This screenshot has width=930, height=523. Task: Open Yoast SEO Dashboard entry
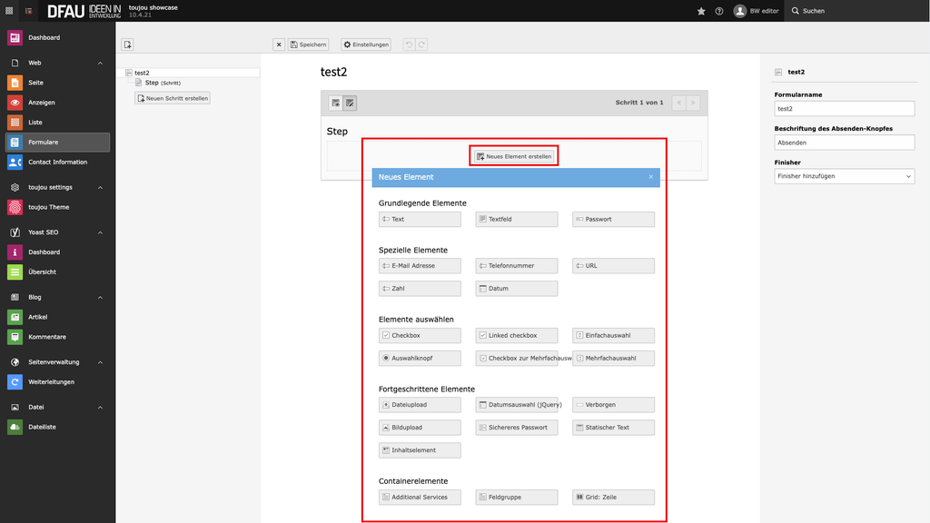pos(57,252)
